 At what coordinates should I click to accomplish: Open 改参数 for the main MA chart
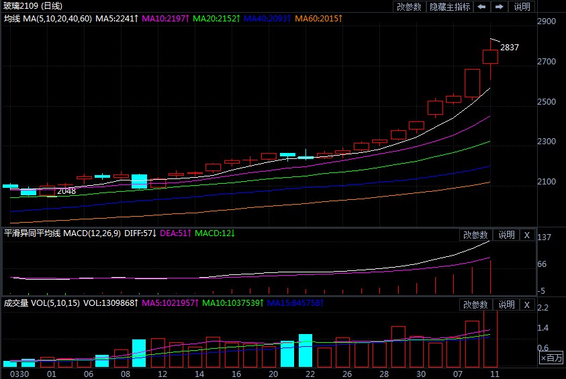(x=409, y=7)
